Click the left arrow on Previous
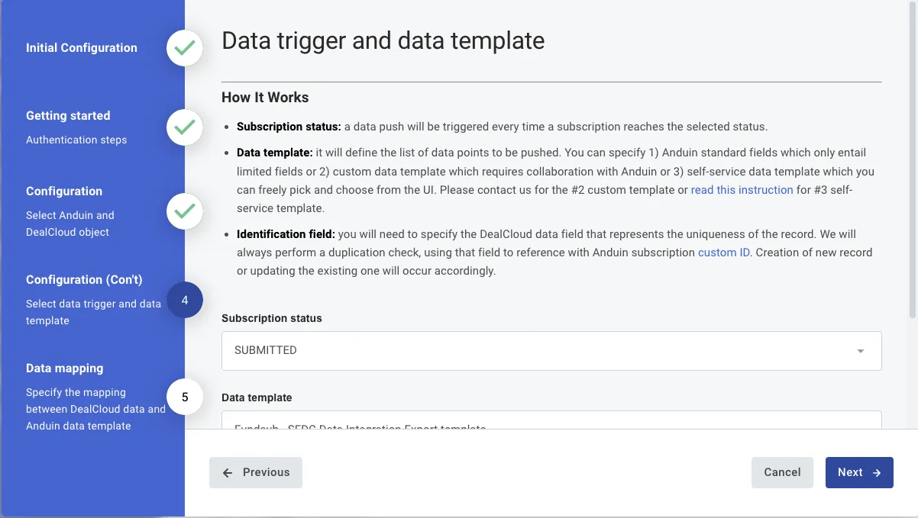 (x=228, y=473)
